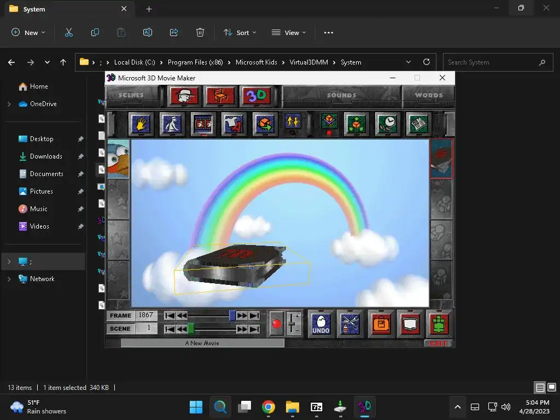Viewport: 560px width, 420px height.
Task: Click the orange cube Rotate actor tool
Action: pos(265,124)
